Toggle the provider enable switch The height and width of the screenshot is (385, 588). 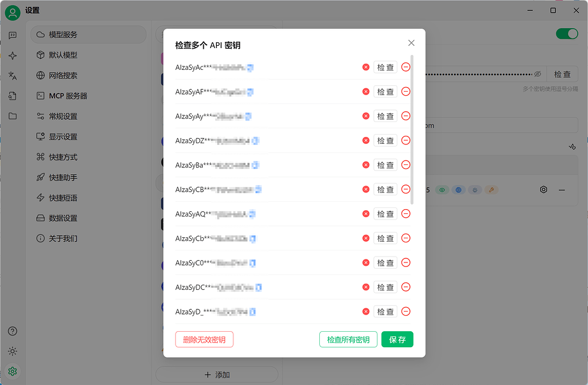(x=567, y=34)
